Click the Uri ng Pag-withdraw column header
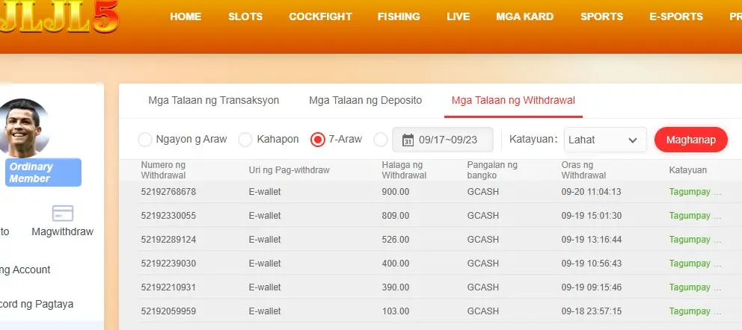Viewport: 742px width, 330px height. [289, 170]
